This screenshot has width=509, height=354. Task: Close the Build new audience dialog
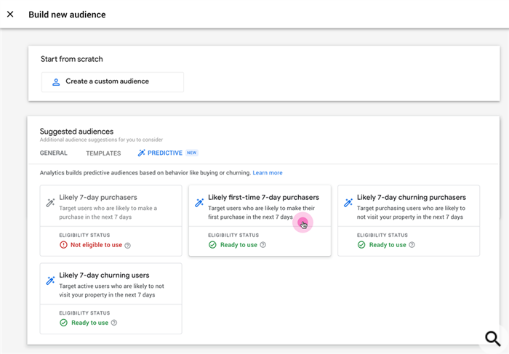(10, 15)
